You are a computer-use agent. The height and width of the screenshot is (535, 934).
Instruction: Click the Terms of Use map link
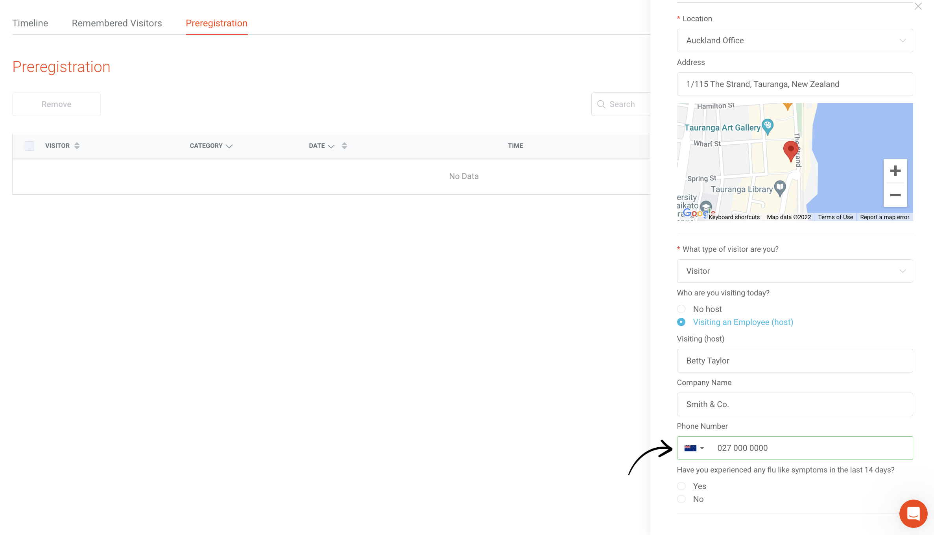point(835,217)
